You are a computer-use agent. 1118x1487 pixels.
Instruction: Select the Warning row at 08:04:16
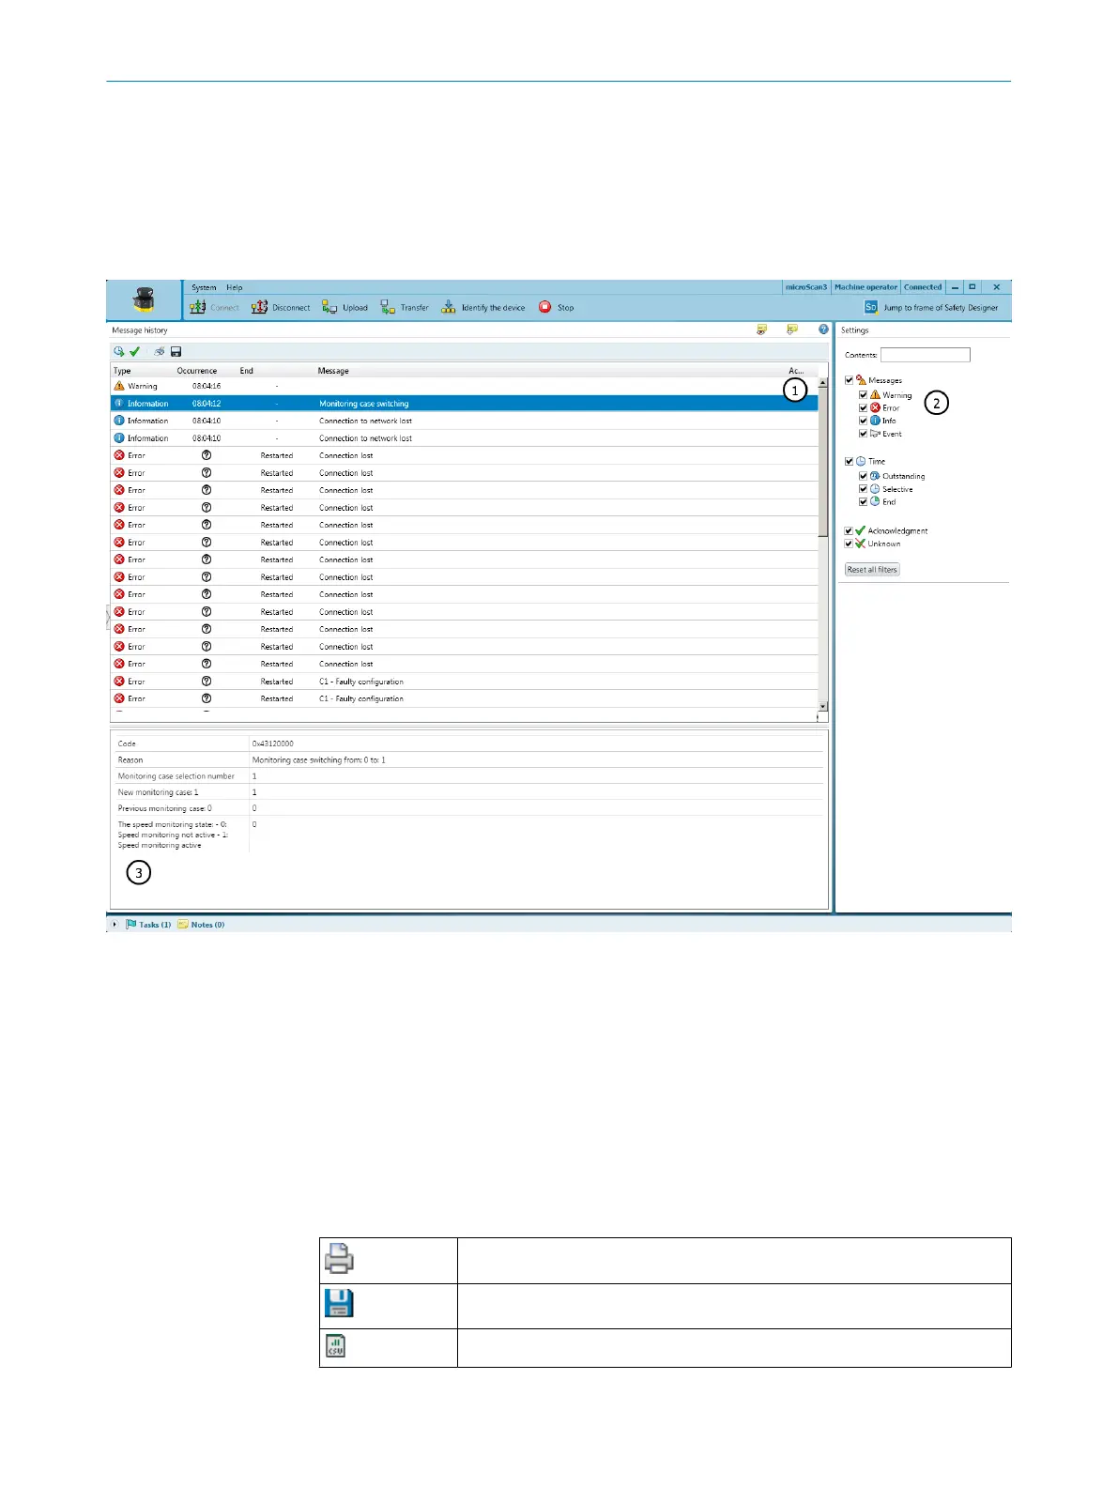(464, 386)
